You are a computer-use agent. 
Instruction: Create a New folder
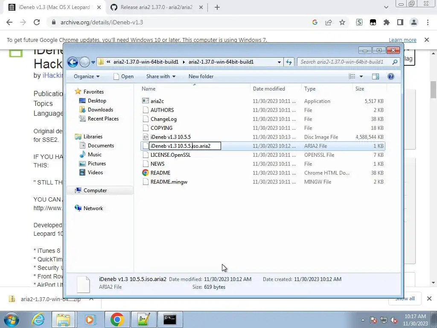click(x=201, y=76)
